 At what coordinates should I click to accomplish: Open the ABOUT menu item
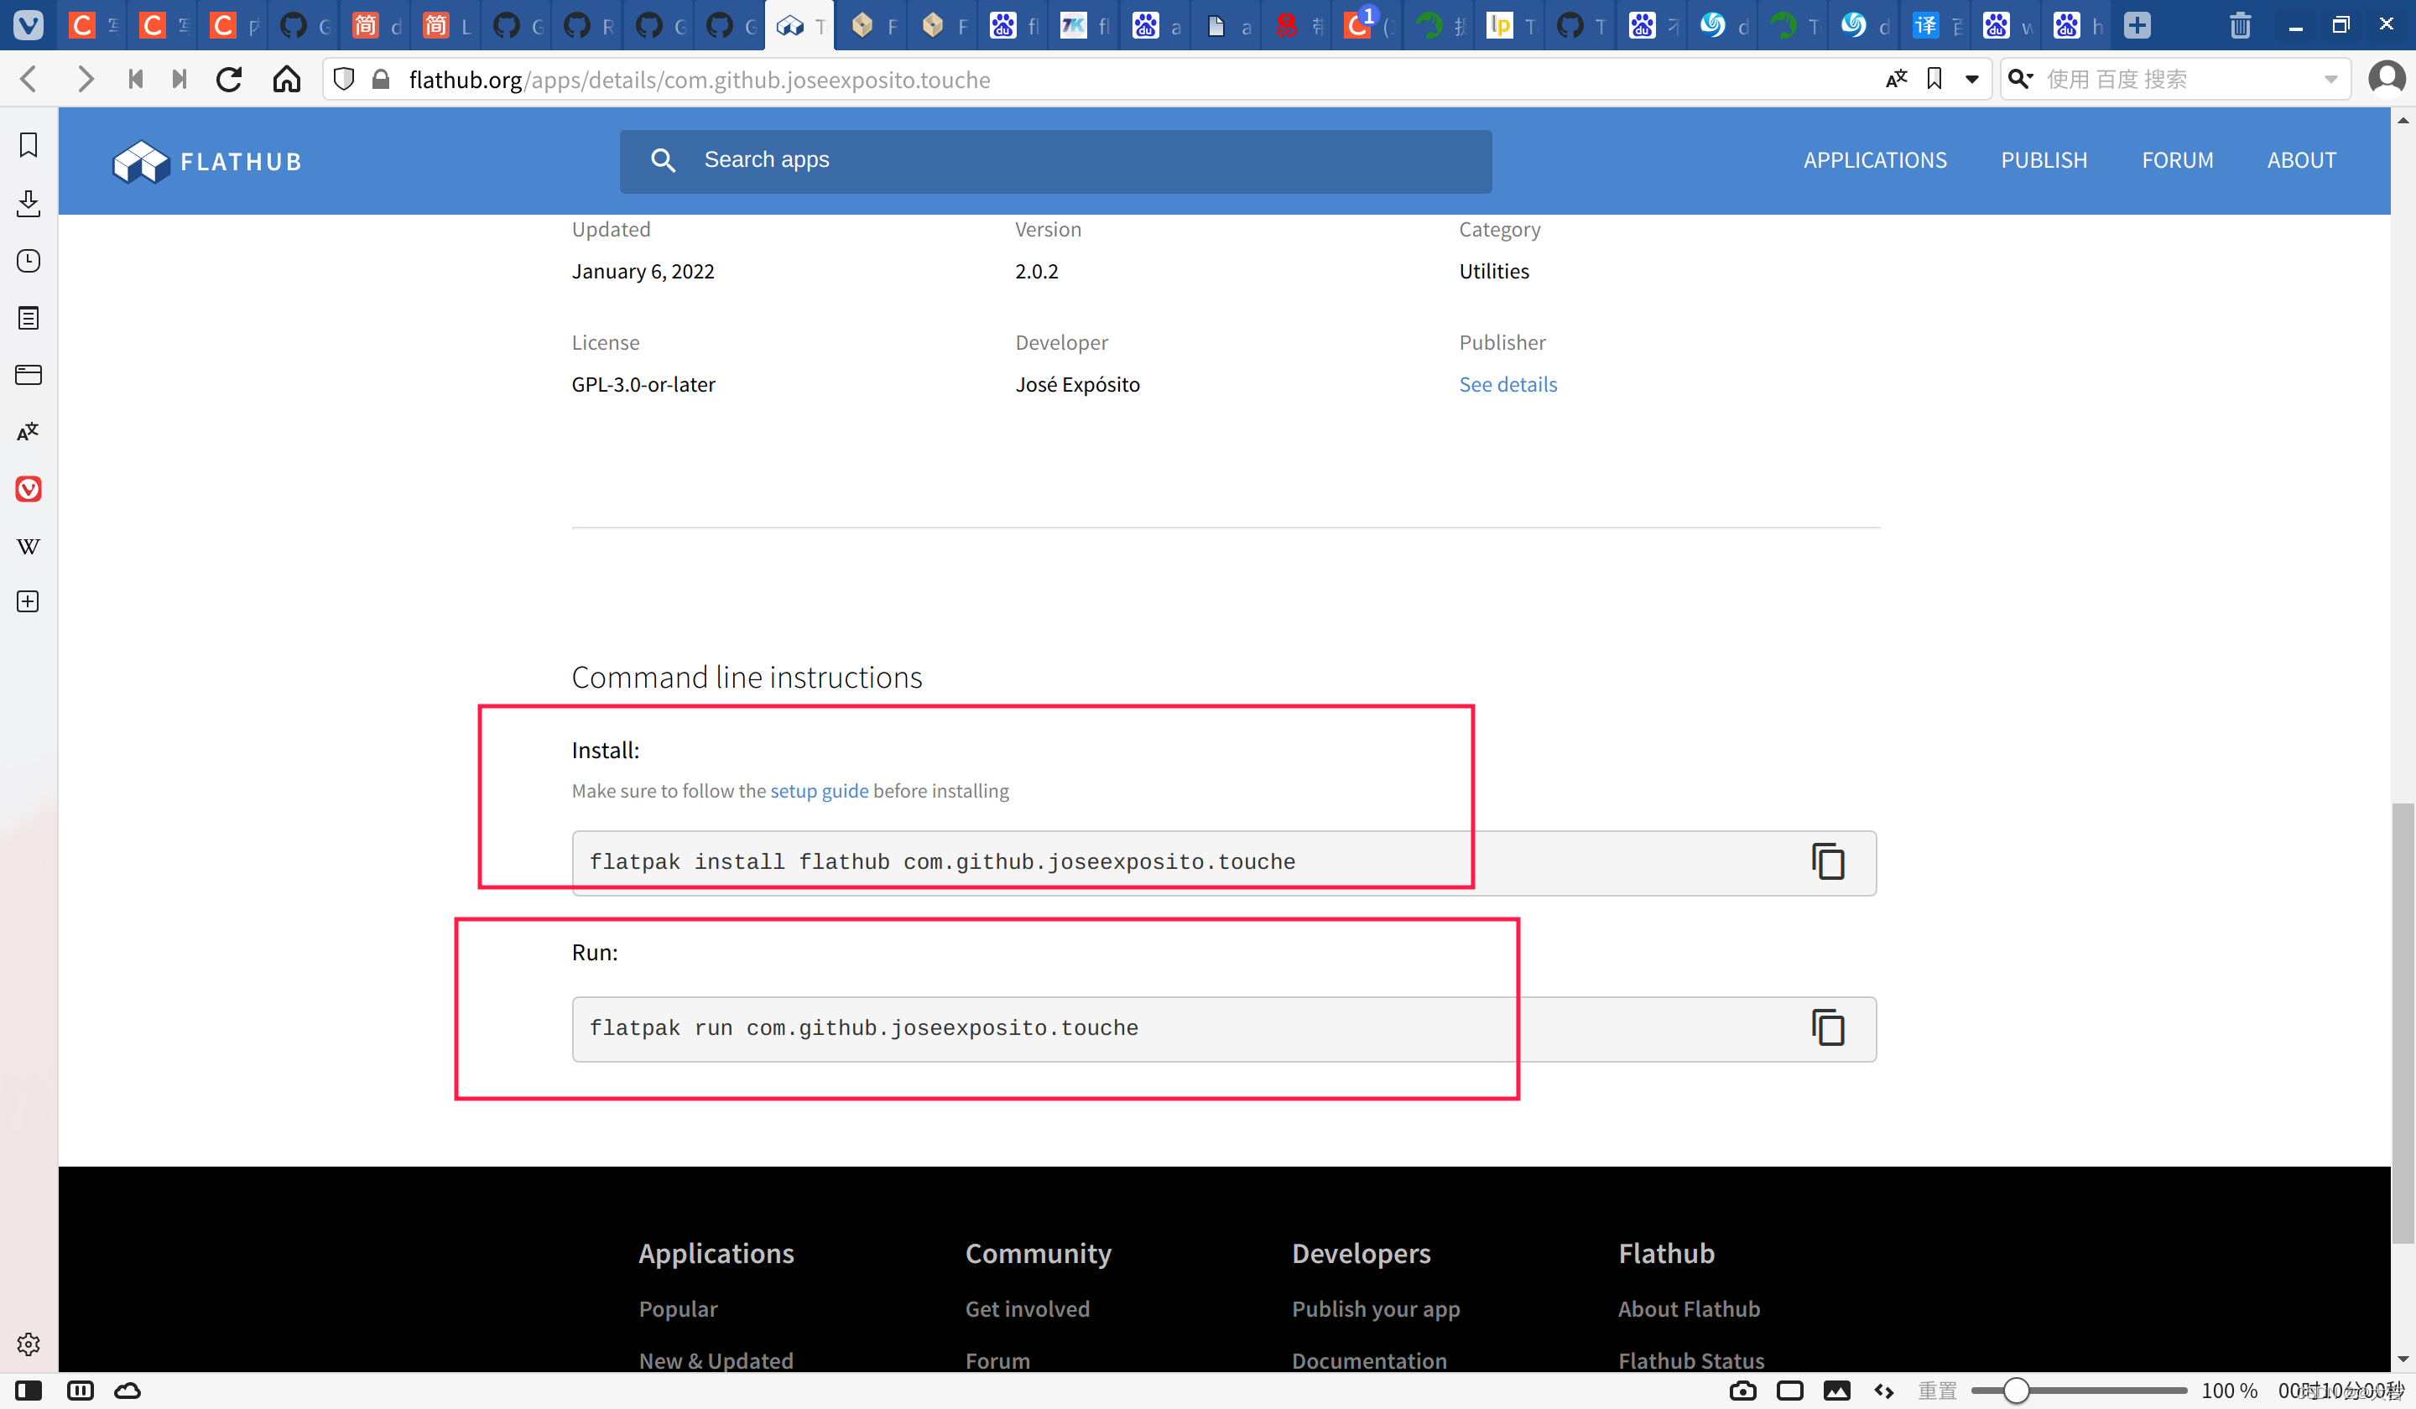tap(2302, 159)
